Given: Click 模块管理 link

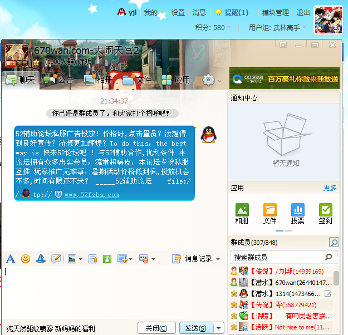Looking at the screenshot, I should coord(276,13).
